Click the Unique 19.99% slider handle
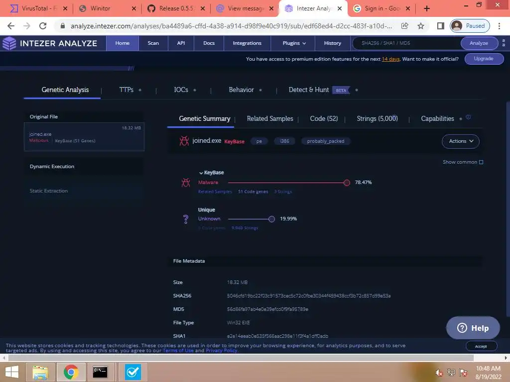Screen dimensions: 510x382 (271, 219)
